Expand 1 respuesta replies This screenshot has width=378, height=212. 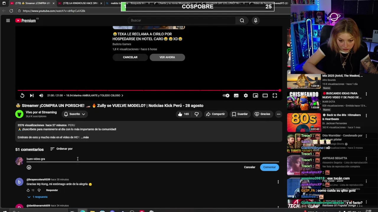[37, 197]
